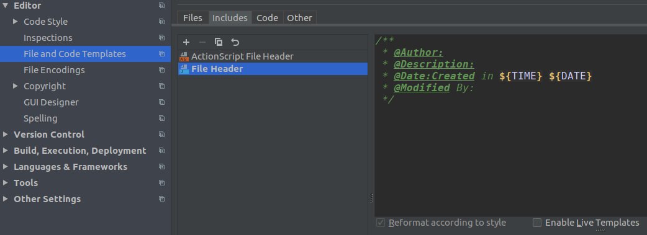Switch to the Includes tab
The width and height of the screenshot is (647, 235).
point(230,18)
